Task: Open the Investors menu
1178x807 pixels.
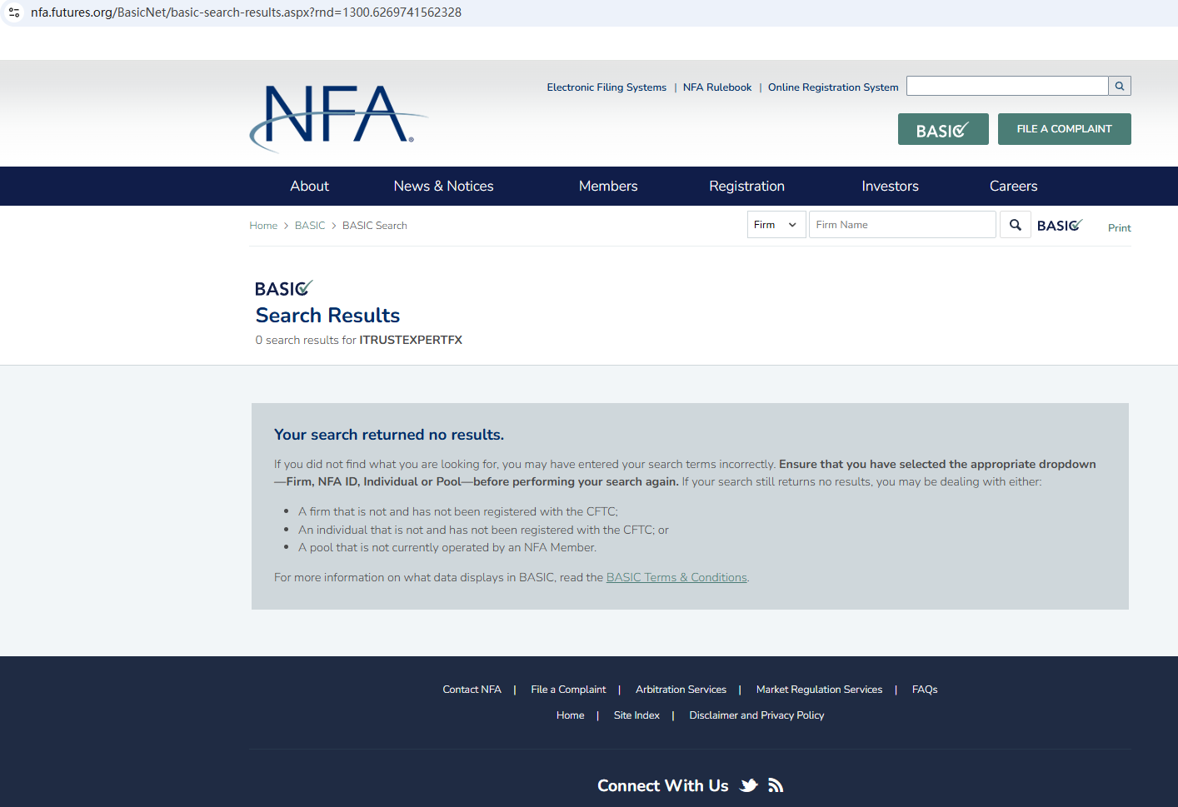Action: pos(890,187)
